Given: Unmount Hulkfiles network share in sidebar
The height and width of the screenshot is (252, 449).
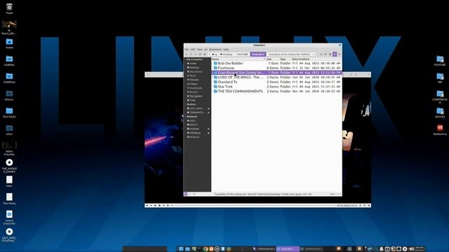Looking at the screenshot, I should pyautogui.click(x=208, y=129).
